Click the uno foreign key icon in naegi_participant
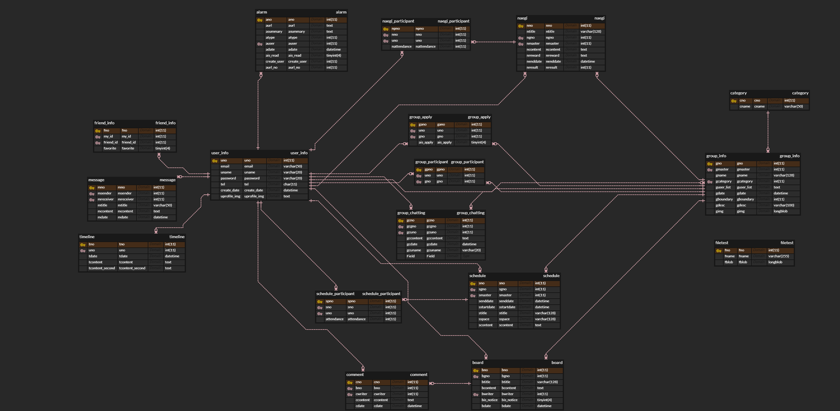The image size is (840, 411). pos(386,41)
